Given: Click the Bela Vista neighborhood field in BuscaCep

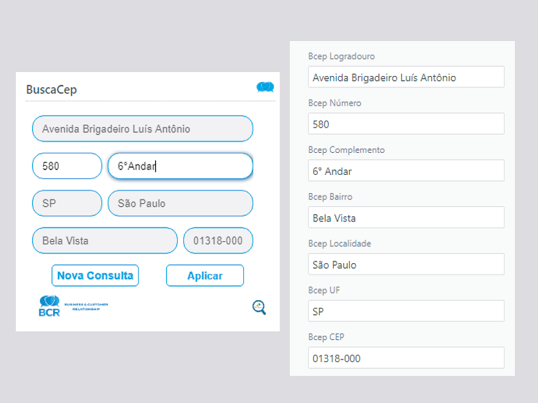Looking at the screenshot, I should pyautogui.click(x=105, y=241).
